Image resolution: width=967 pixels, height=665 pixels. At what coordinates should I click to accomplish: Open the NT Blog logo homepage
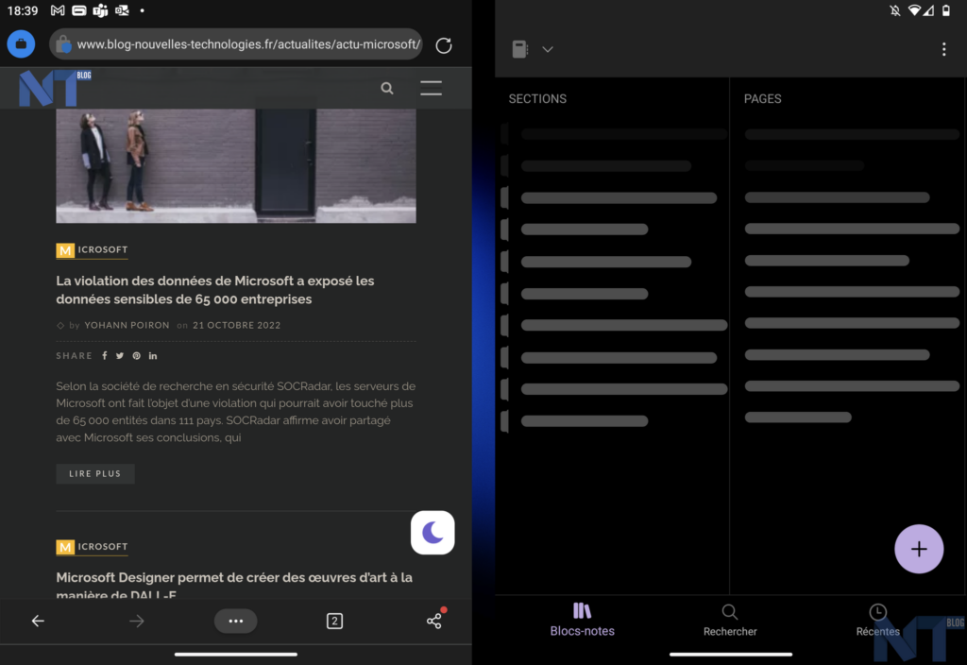click(x=54, y=88)
